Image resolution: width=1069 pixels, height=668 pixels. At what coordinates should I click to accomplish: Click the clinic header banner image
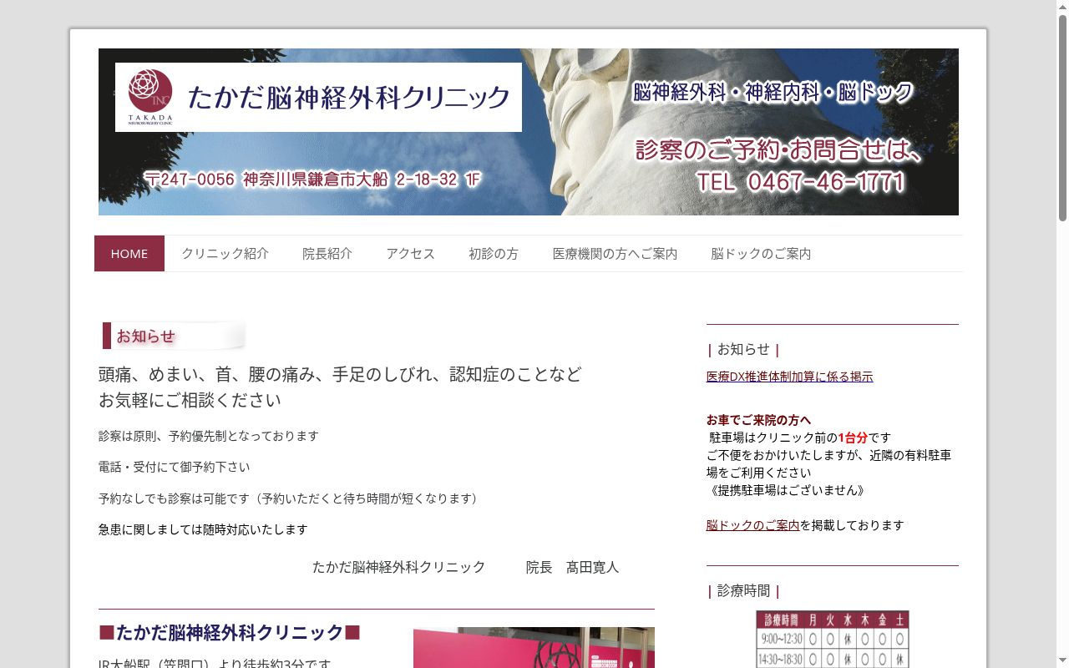coord(529,132)
